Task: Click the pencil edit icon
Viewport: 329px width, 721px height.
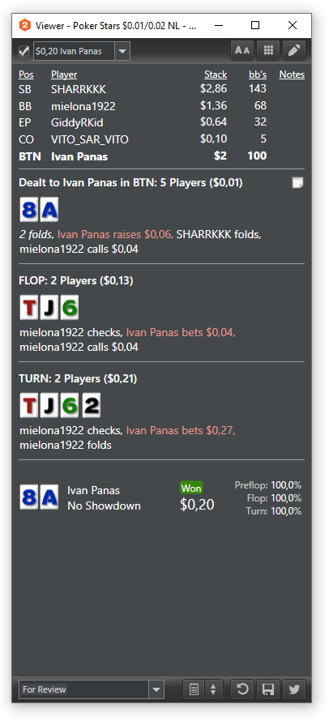Action: pos(294,51)
